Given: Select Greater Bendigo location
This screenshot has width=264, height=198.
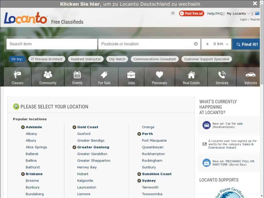Looking at the screenshot, I should [91, 140].
